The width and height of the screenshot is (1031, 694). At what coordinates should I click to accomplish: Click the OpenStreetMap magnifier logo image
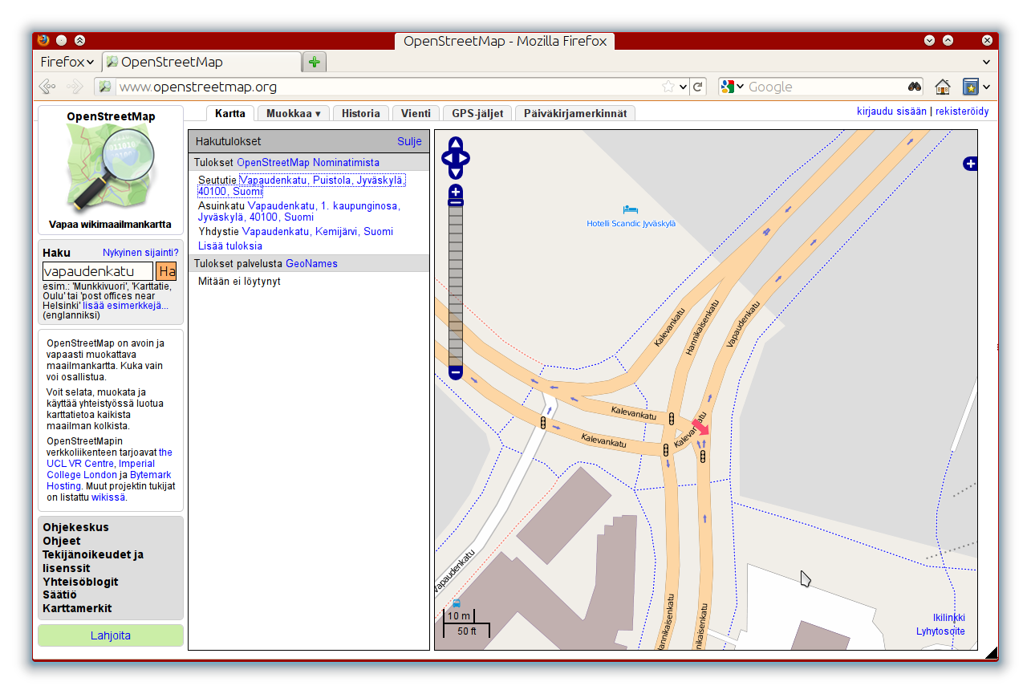[x=111, y=169]
